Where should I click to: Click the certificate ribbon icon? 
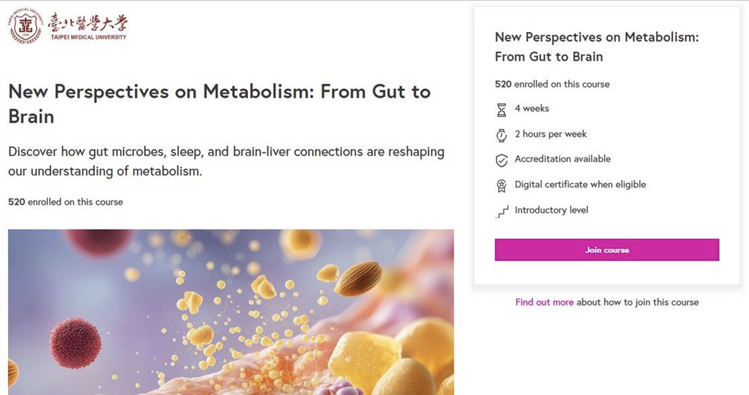click(x=501, y=186)
